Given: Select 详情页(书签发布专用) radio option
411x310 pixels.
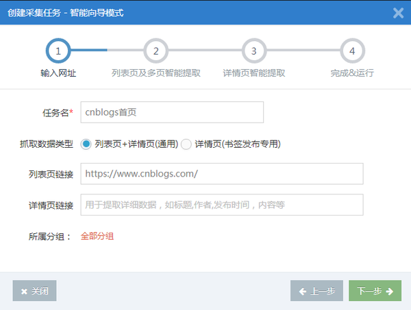Looking at the screenshot, I should tap(186, 144).
